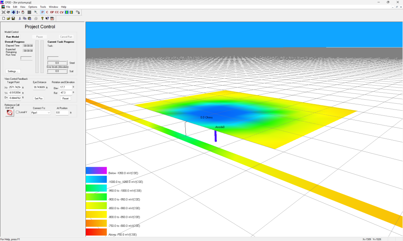Toggle the highlighted color scale display icon

click(67, 12)
